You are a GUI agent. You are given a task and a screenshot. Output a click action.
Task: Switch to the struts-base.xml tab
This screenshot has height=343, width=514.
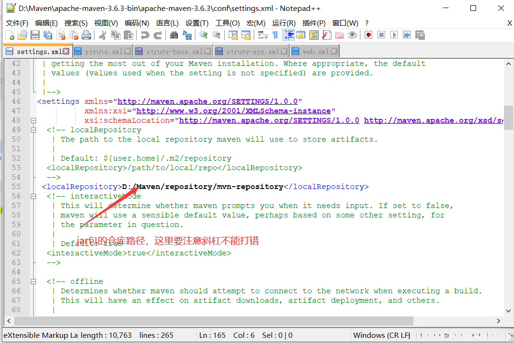(x=174, y=52)
